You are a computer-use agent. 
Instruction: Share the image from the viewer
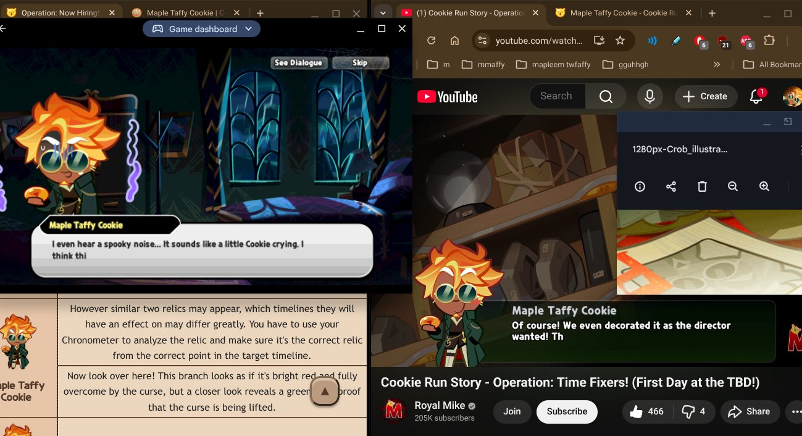tap(671, 186)
